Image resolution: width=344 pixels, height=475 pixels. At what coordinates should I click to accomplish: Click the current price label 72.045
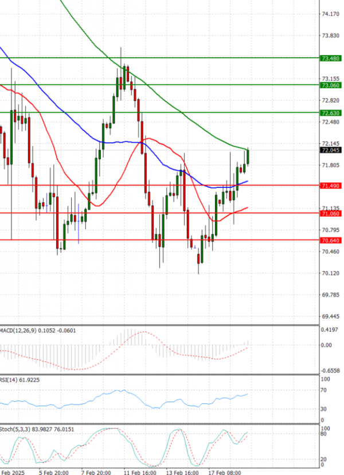point(331,150)
